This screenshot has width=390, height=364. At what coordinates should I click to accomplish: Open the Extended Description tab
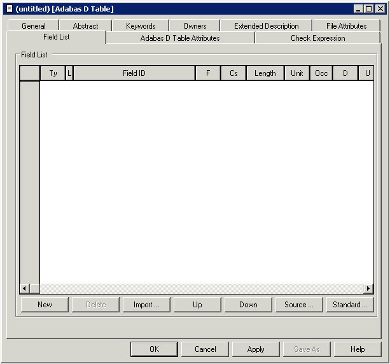tap(266, 26)
